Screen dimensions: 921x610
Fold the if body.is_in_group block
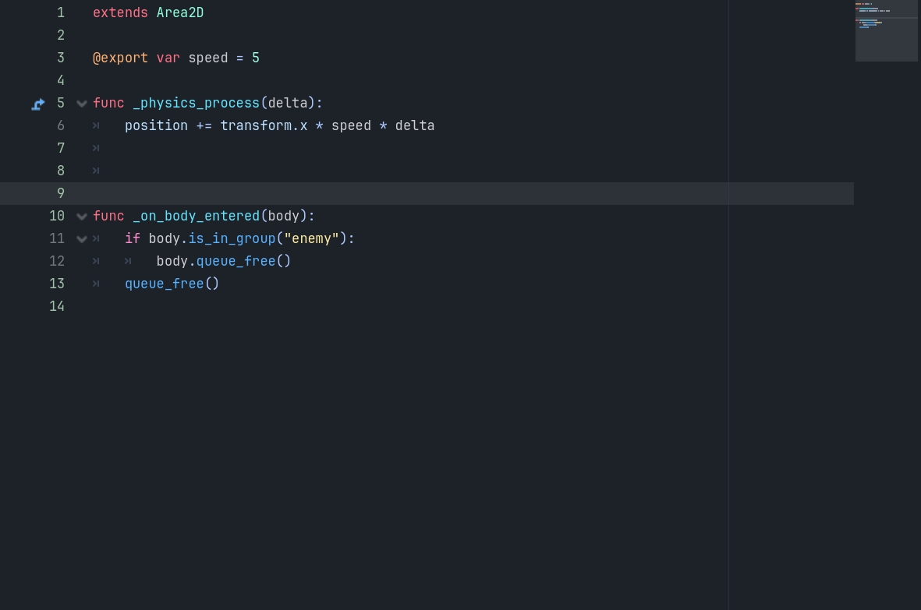(x=81, y=238)
